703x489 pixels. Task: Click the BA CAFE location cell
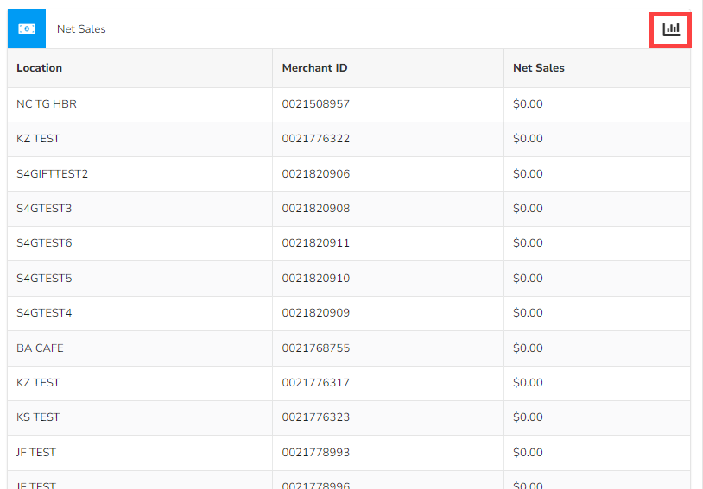coord(40,348)
